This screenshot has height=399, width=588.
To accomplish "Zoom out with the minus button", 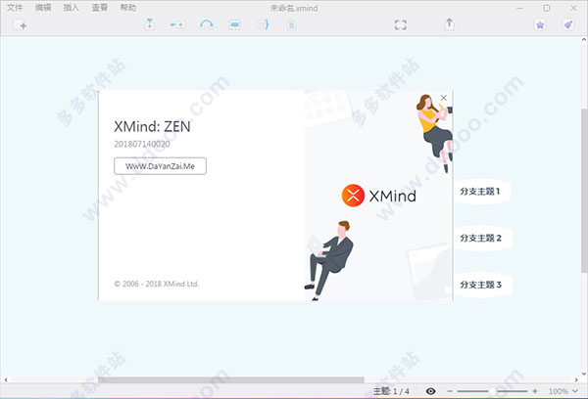I will coord(450,391).
